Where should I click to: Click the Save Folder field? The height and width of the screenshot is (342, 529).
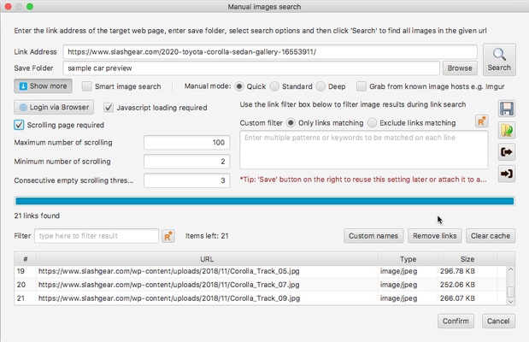point(251,68)
